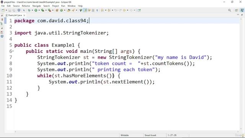Expand the External Tools dropdown arrow

coord(53,10)
